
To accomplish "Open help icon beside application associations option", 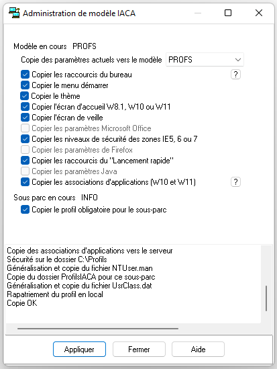I will pos(235,182).
